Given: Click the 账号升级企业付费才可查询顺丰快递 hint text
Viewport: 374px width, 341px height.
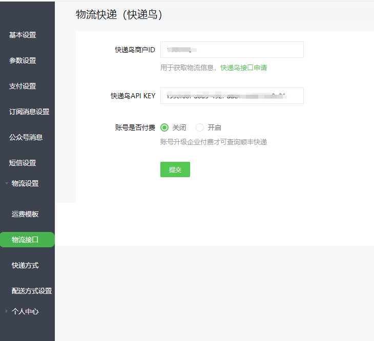Looking at the screenshot, I should click(214, 142).
